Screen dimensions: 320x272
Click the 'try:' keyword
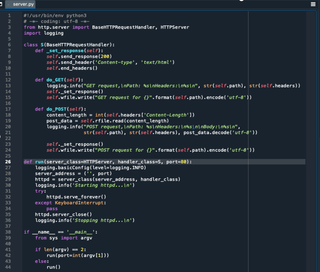40,191
